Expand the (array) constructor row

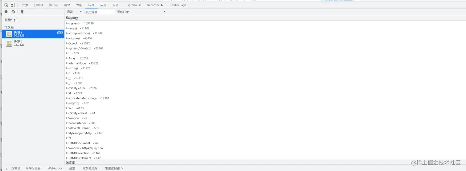[67, 28]
